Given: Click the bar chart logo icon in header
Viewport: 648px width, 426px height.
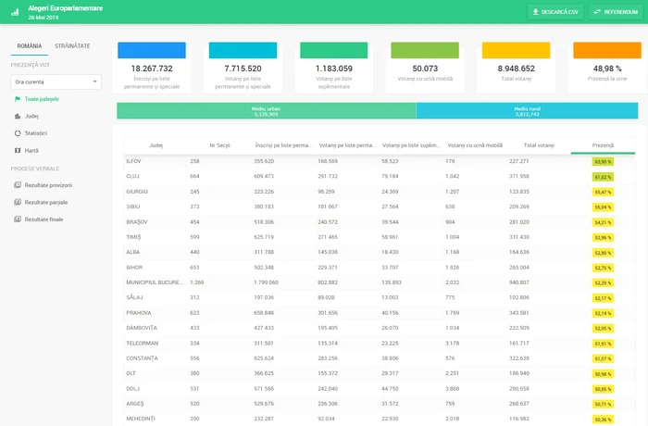Looking at the screenshot, I should (15, 12).
